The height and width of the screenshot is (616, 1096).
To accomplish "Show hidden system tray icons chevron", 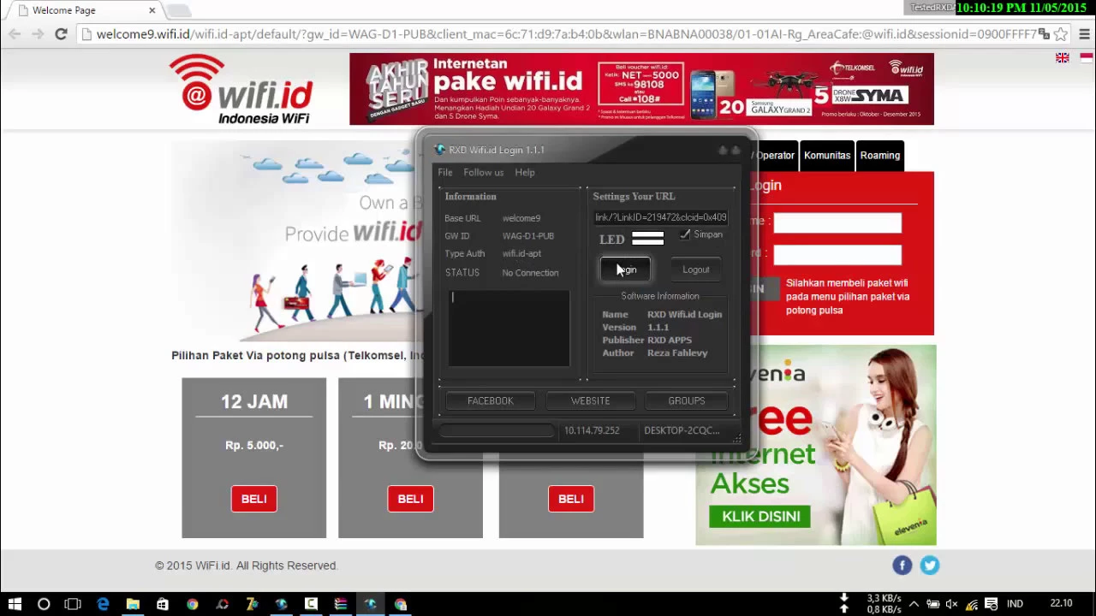I will tap(914, 604).
